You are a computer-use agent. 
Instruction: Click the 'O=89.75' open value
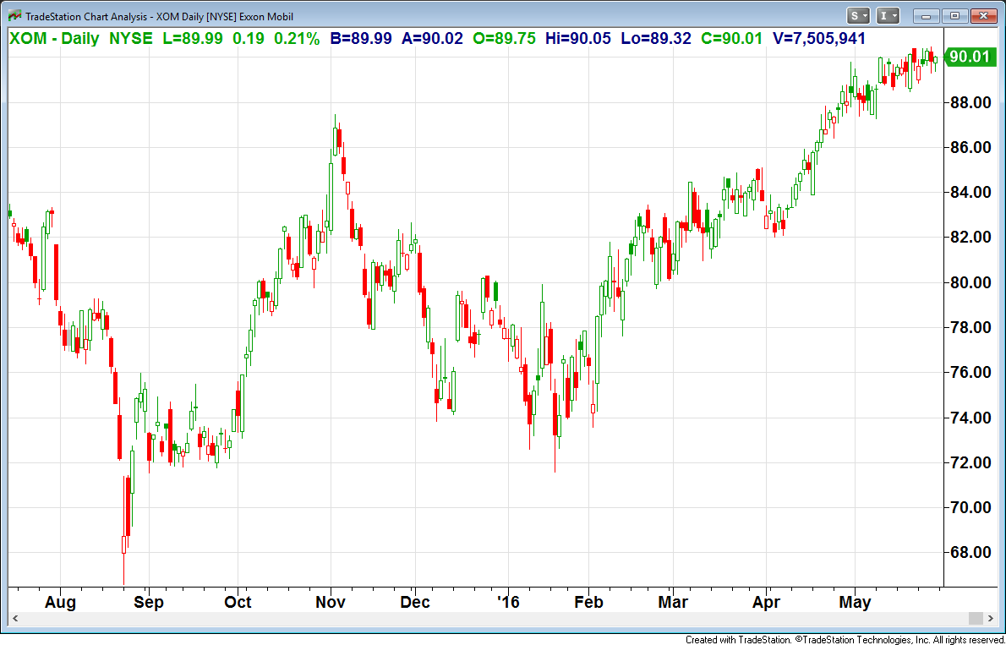[x=505, y=39]
